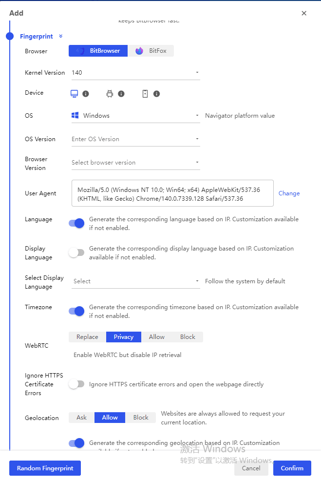The height and width of the screenshot is (484, 321).
Task: Disable the Language based on IP toggle
Action: [x=76, y=223]
